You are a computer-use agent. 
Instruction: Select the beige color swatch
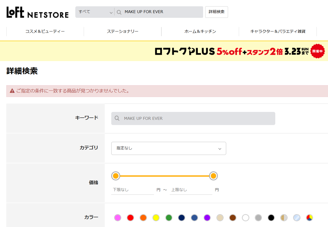tap(220, 218)
